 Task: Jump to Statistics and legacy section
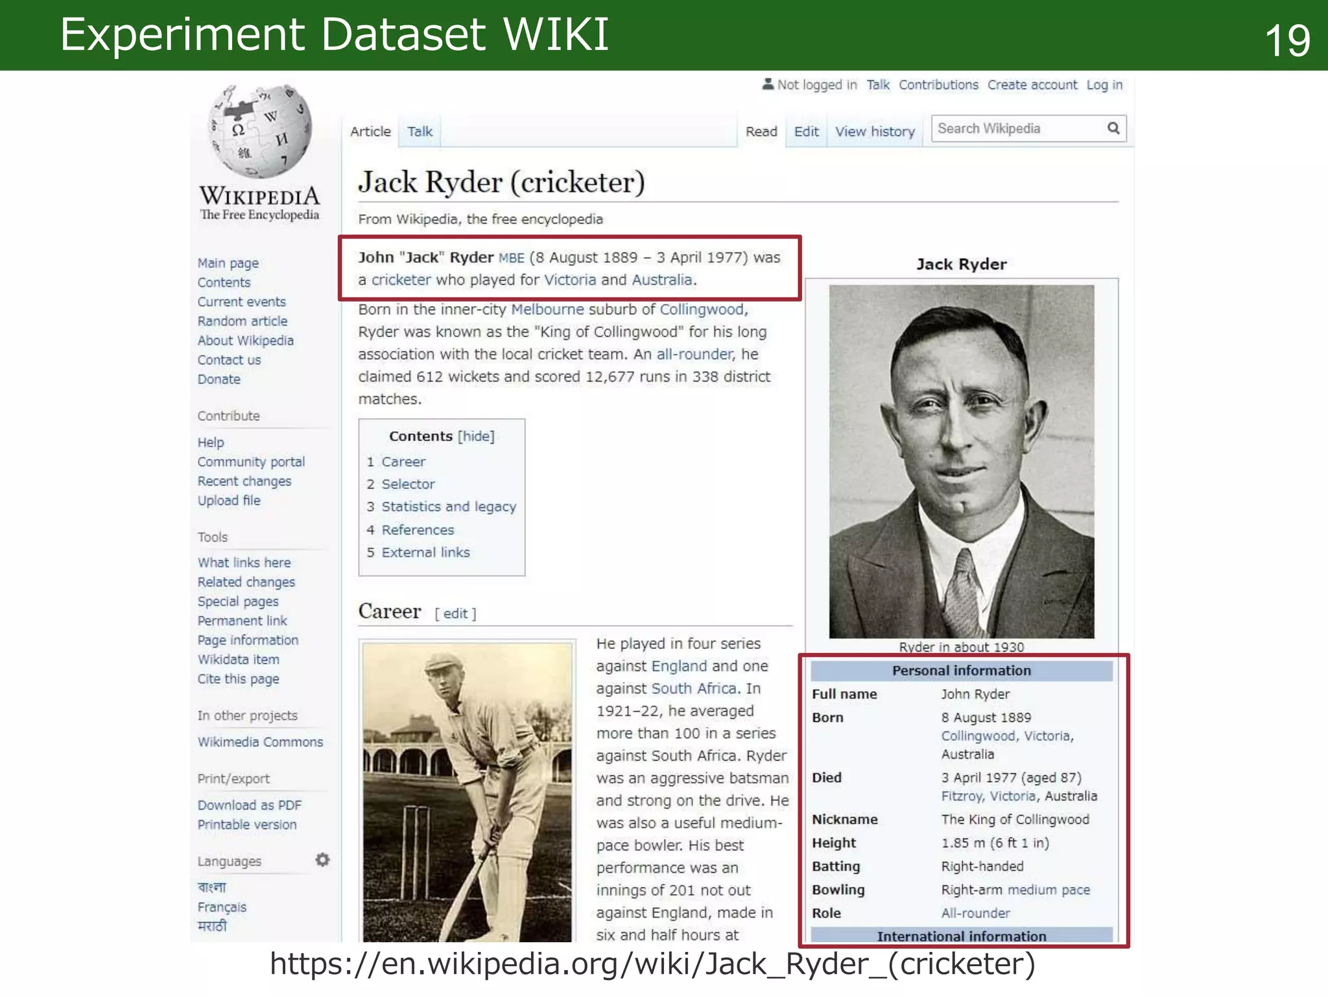coord(449,507)
